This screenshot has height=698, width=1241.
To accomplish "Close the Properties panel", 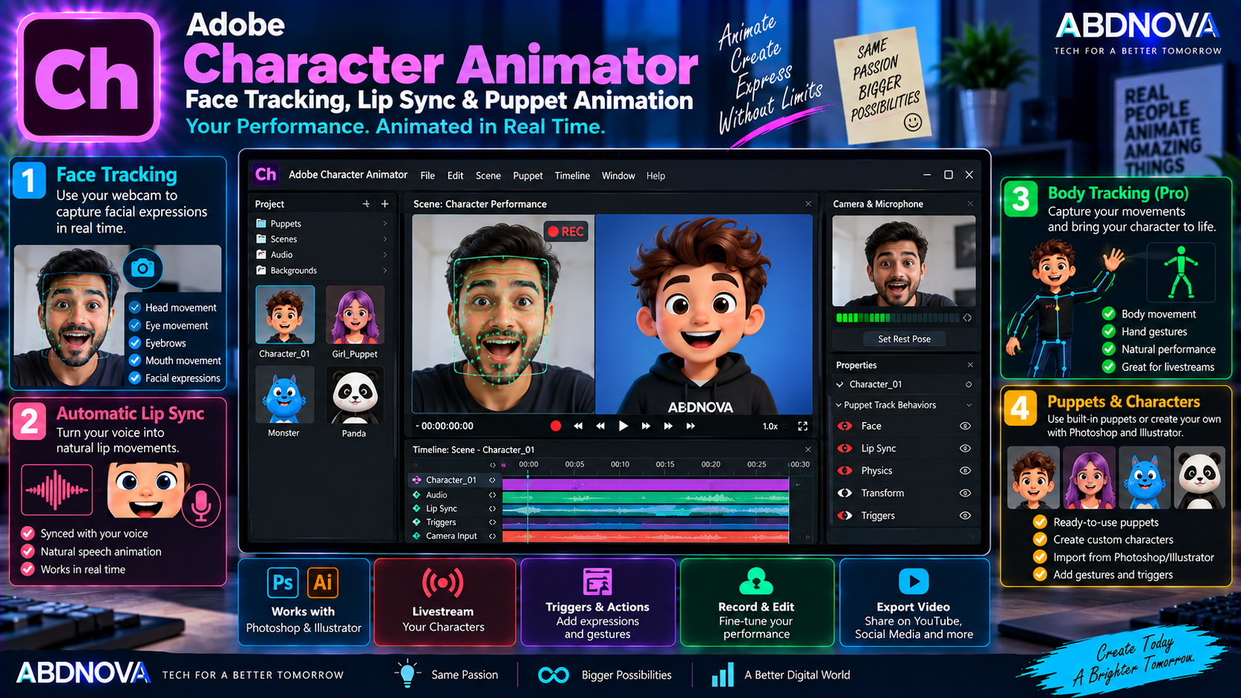I will pyautogui.click(x=970, y=365).
